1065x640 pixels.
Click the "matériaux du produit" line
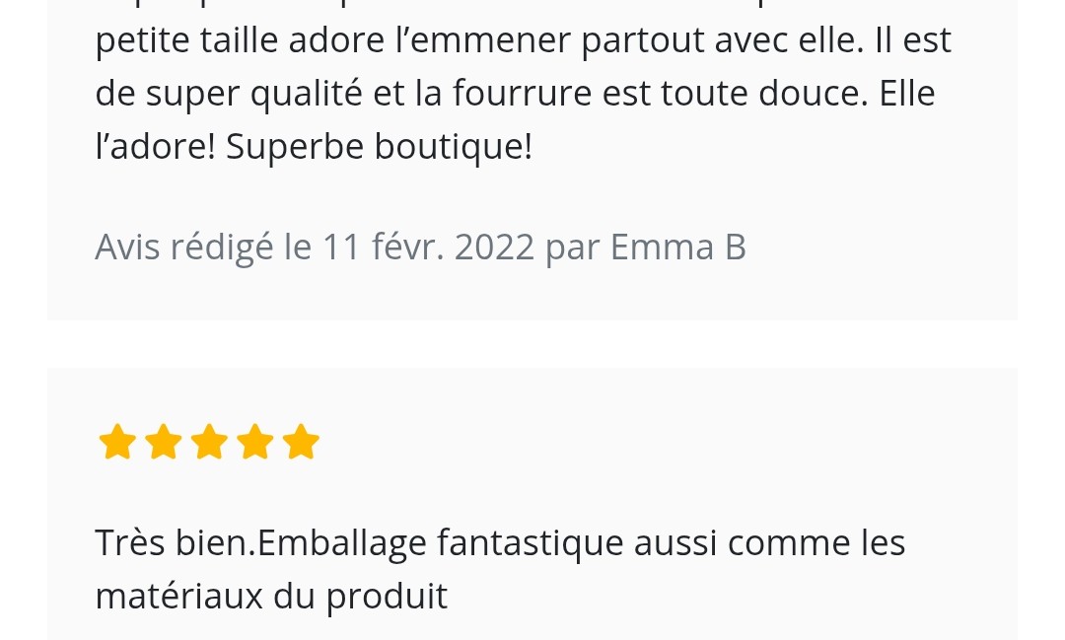pos(271,596)
